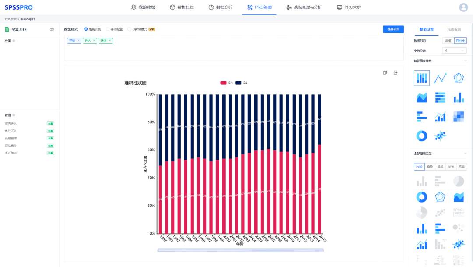473x267 pixels.
Task: Open the user avatar profile icon
Action: tap(463, 7)
